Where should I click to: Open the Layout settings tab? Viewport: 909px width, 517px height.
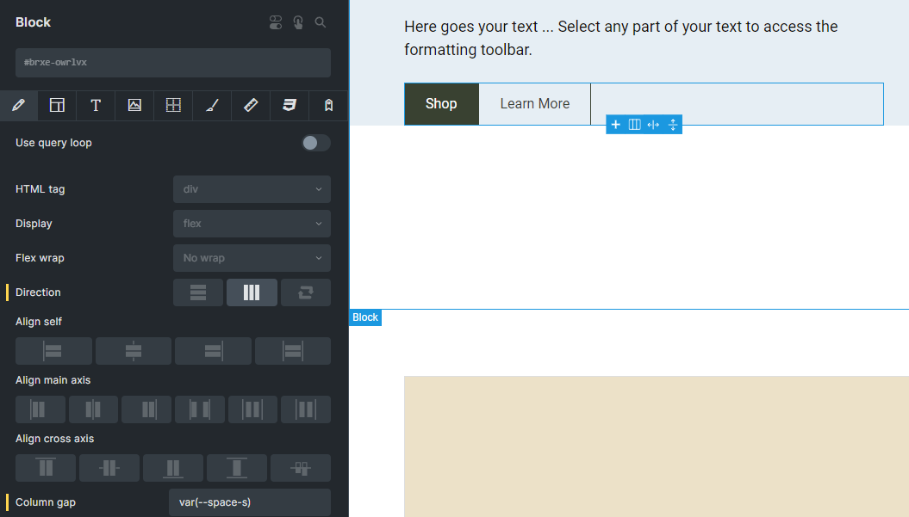point(57,105)
